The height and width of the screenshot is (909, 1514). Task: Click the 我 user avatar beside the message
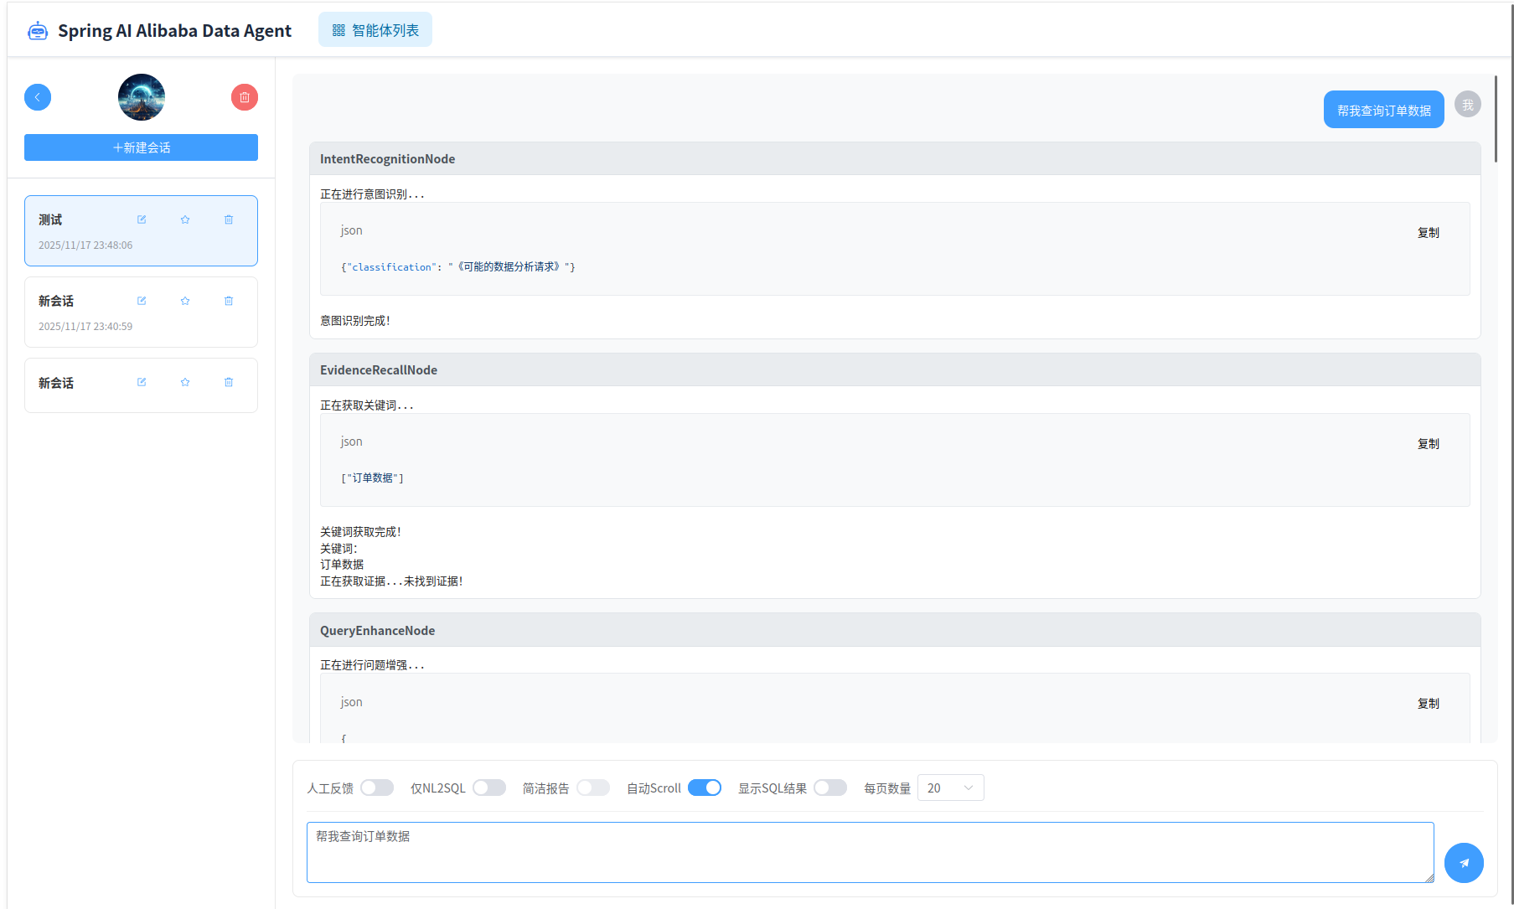[1467, 105]
